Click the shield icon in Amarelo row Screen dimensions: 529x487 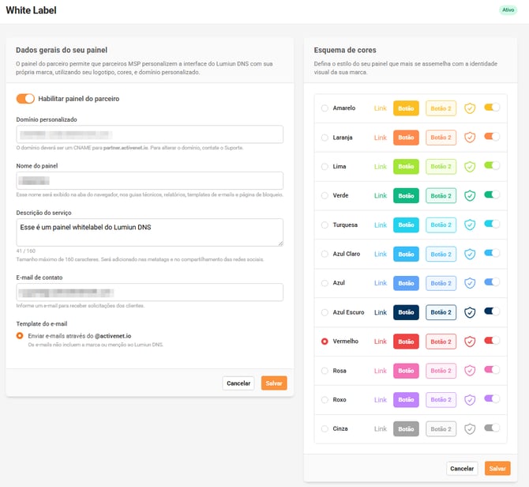[x=470, y=108]
